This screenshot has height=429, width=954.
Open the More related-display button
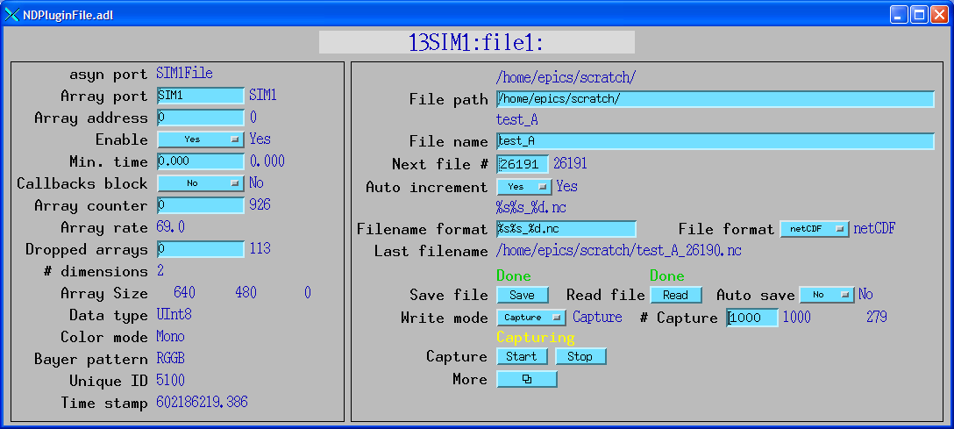(x=526, y=379)
